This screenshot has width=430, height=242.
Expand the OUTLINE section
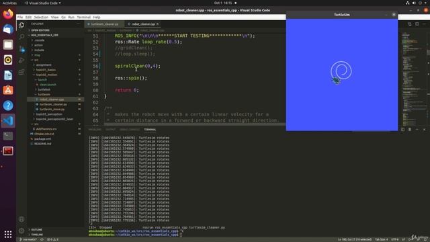click(x=36, y=230)
